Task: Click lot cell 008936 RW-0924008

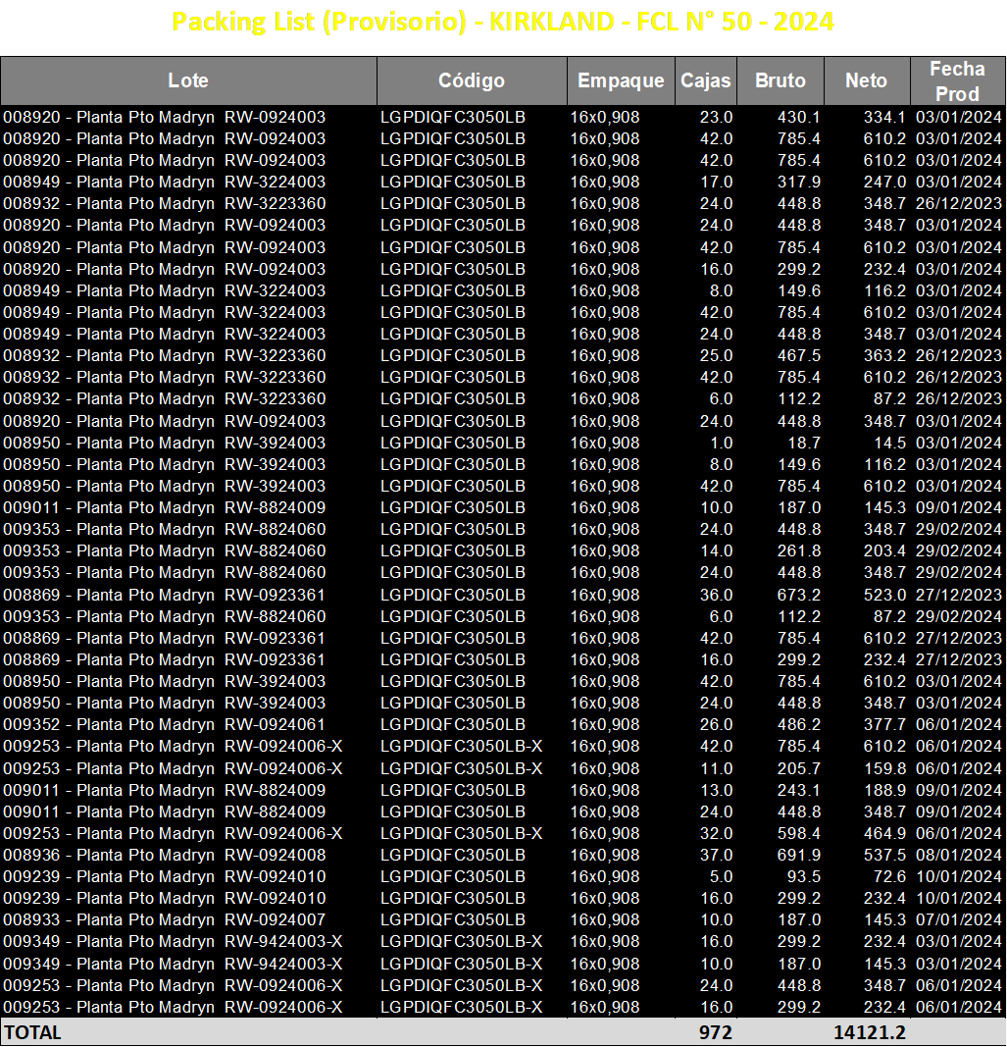Action: 164,855
